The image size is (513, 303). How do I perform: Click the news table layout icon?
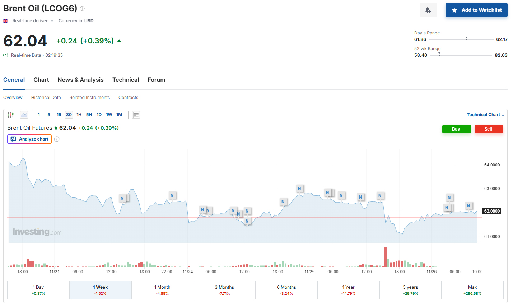pyautogui.click(x=136, y=115)
